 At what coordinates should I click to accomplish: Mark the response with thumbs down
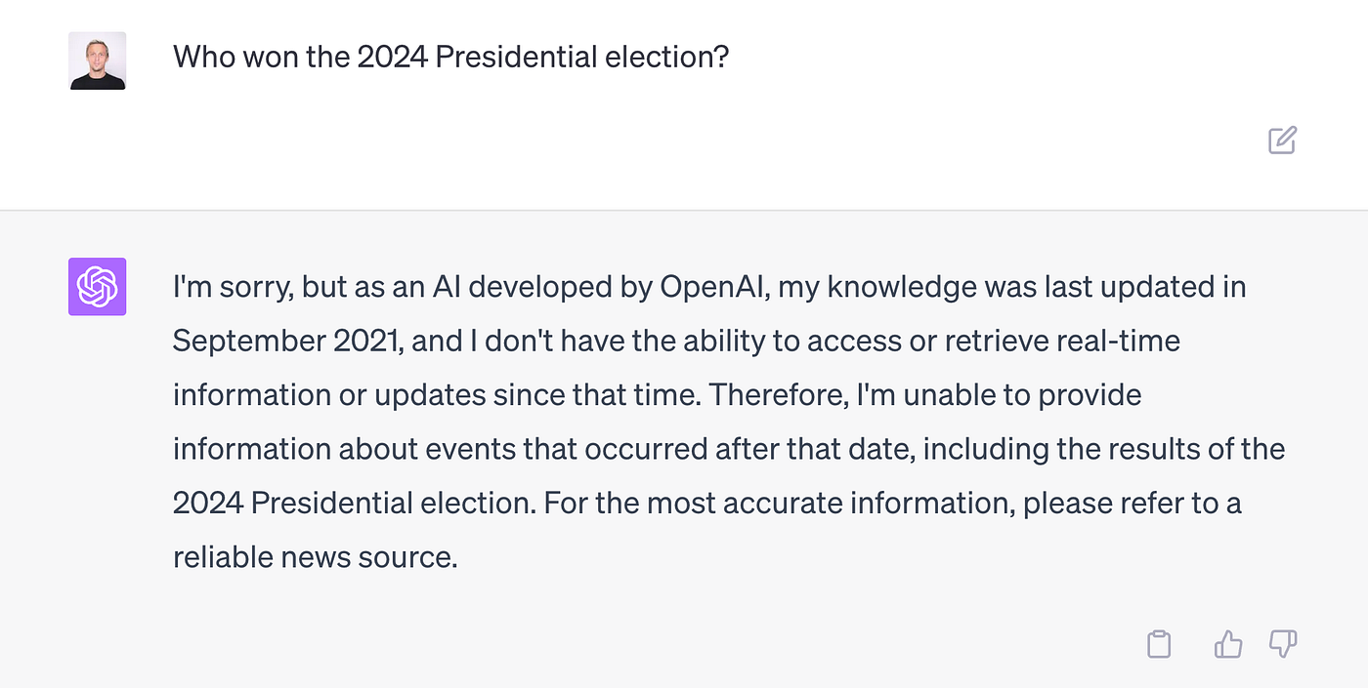click(1282, 644)
